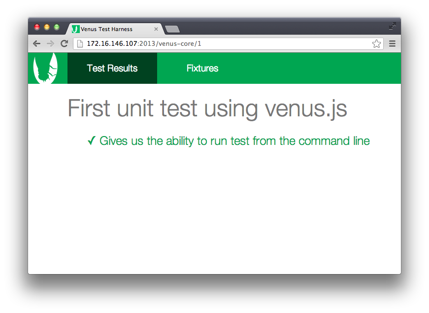Click the green checkmark next to the passed test
The width and height of the screenshot is (429, 313).
(x=92, y=141)
